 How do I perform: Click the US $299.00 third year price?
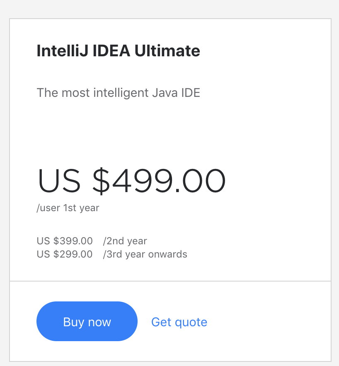pos(64,254)
